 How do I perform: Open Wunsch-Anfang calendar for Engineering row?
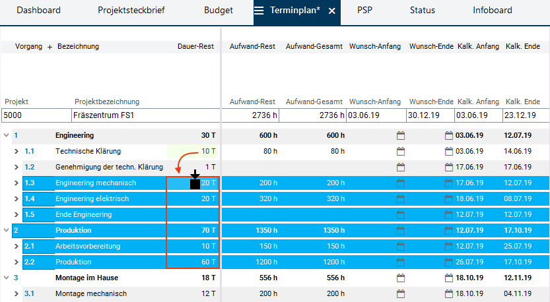[x=400, y=136]
